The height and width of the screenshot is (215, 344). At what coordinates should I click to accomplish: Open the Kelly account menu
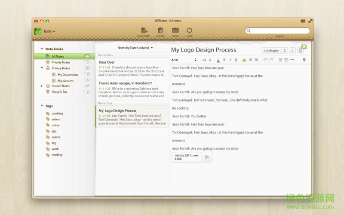pos(49,31)
